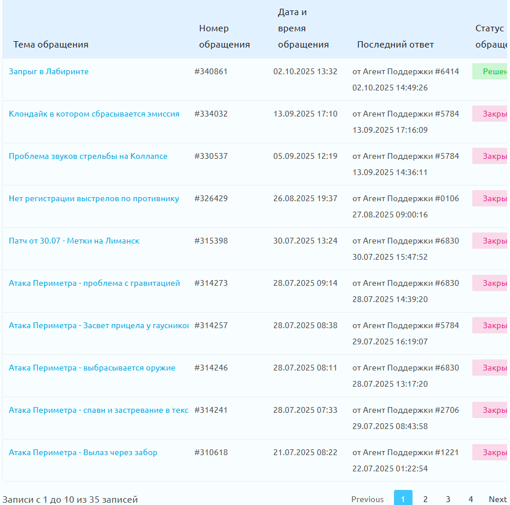This screenshot has width=510, height=505.
Task: Open ticket "Запрыг в Лабиринте"
Action: click(49, 71)
